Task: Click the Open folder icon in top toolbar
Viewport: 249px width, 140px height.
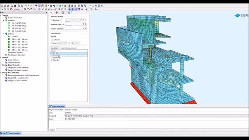Action: coord(5,6)
